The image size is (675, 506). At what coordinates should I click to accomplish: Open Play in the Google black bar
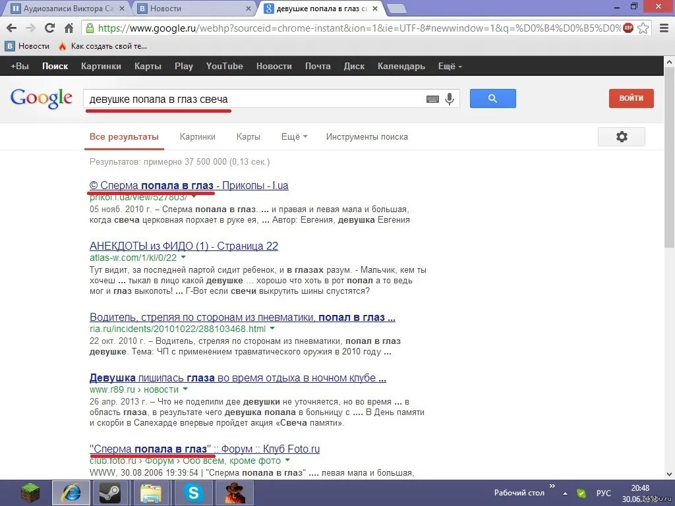pyautogui.click(x=184, y=67)
